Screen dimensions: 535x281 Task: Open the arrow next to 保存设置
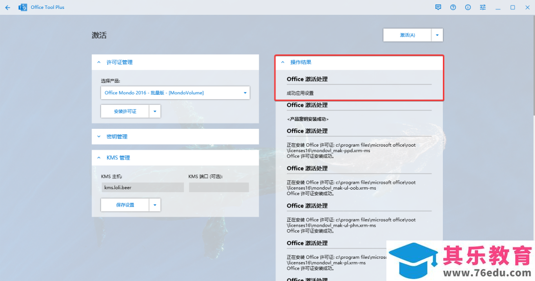click(155, 205)
